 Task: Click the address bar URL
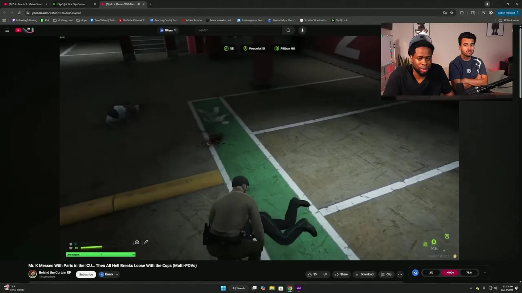[56, 13]
